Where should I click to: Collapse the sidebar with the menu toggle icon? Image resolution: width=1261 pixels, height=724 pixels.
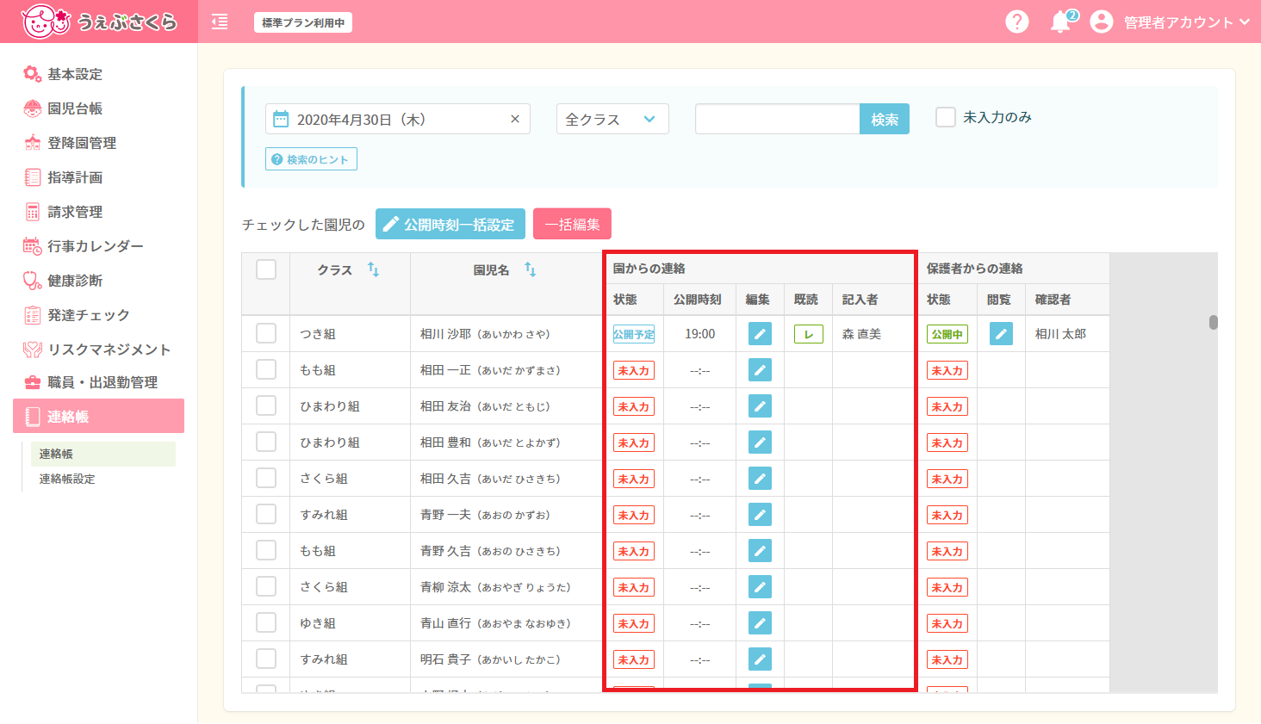coord(220,22)
